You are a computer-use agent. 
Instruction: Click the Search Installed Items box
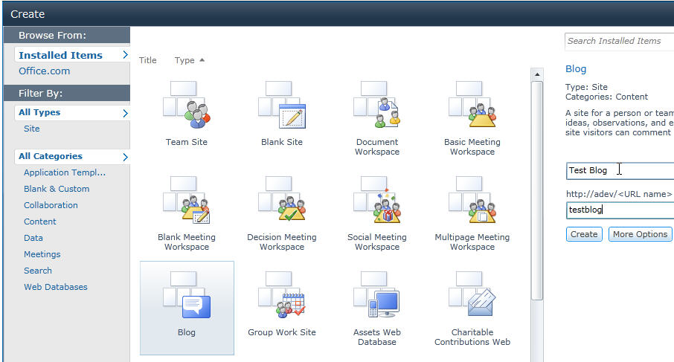(619, 41)
